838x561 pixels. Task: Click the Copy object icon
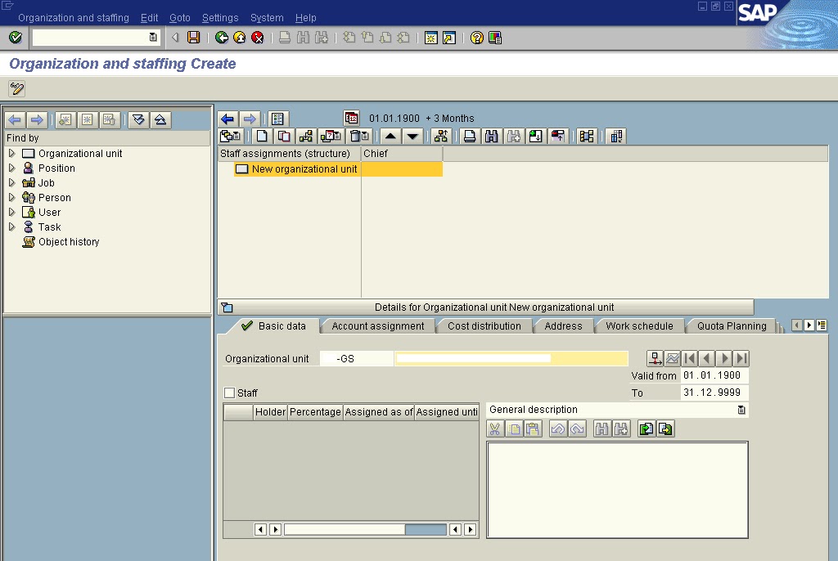[x=284, y=137]
